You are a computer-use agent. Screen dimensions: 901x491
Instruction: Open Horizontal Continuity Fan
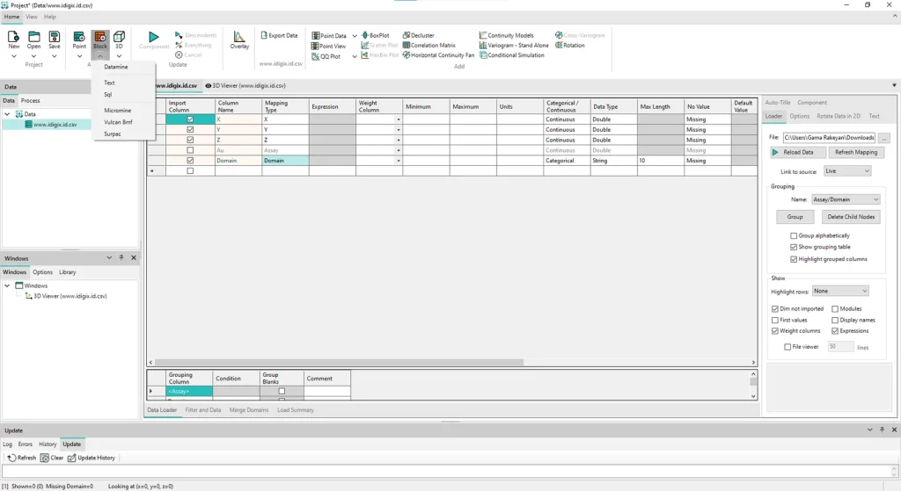tap(438, 55)
